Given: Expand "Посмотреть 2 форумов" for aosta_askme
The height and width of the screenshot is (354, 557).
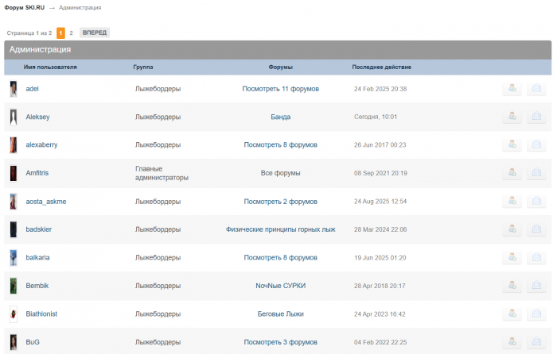Looking at the screenshot, I should [280, 202].
